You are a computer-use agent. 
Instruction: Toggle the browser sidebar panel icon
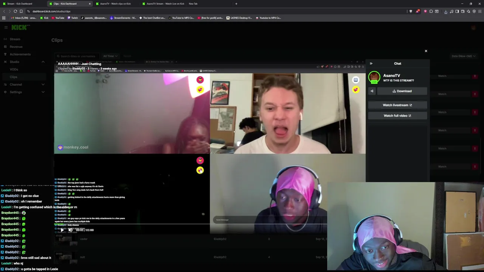457,11
